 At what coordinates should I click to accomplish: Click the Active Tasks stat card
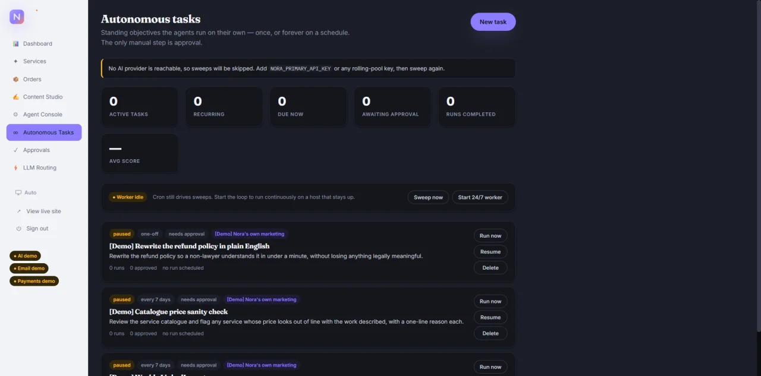click(x=140, y=107)
